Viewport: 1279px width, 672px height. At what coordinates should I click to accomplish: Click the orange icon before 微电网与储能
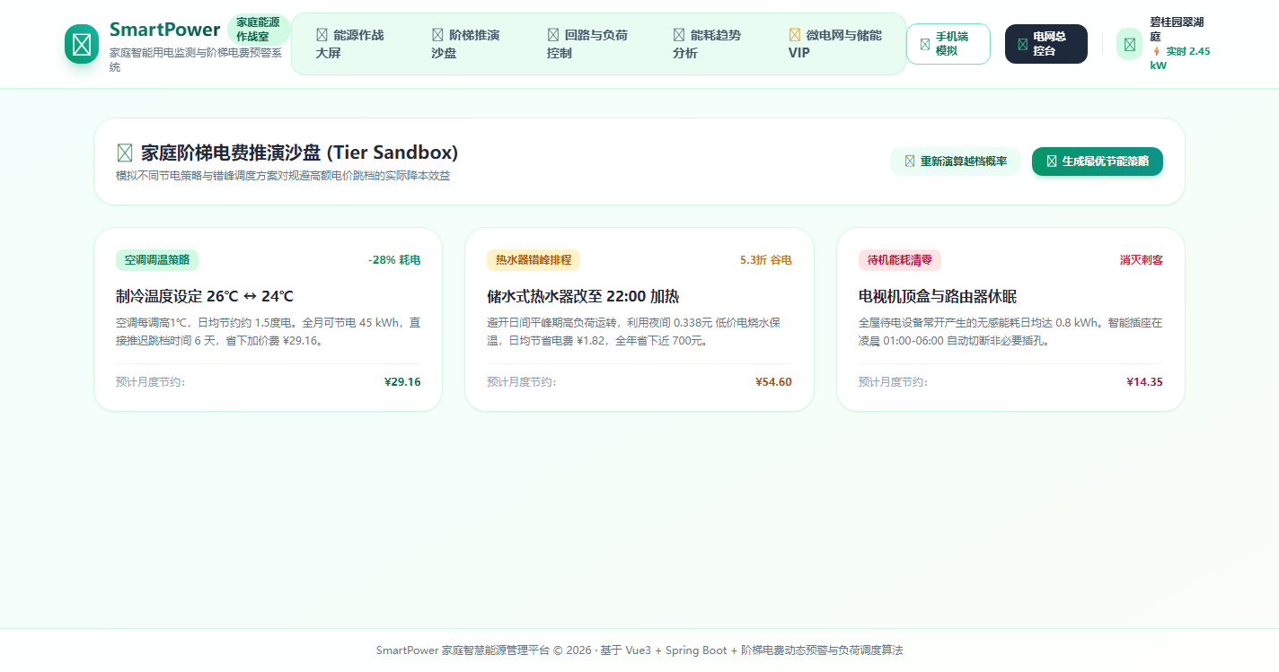(795, 35)
